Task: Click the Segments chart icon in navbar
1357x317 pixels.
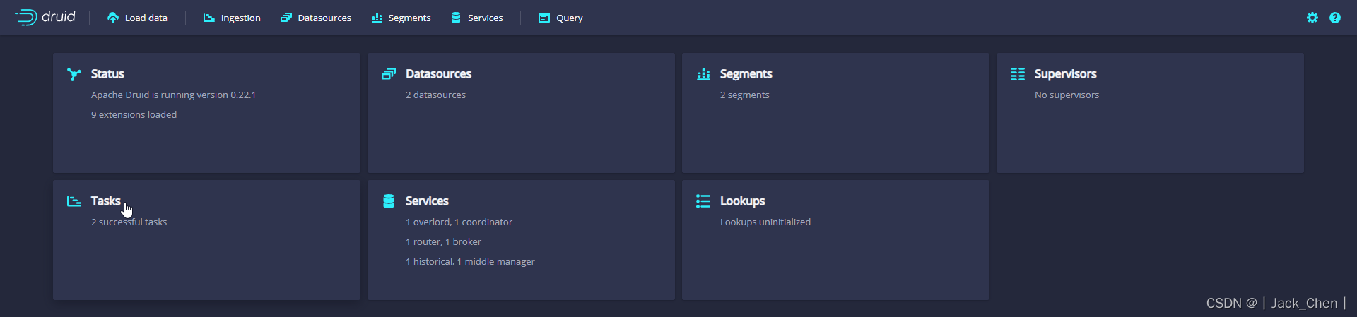Action: pyautogui.click(x=377, y=18)
